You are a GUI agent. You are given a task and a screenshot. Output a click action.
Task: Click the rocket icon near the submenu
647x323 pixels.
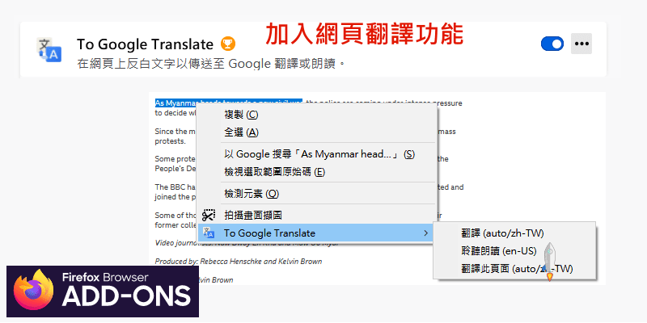549,262
